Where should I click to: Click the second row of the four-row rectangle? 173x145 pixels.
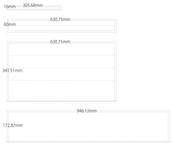tap(62, 62)
